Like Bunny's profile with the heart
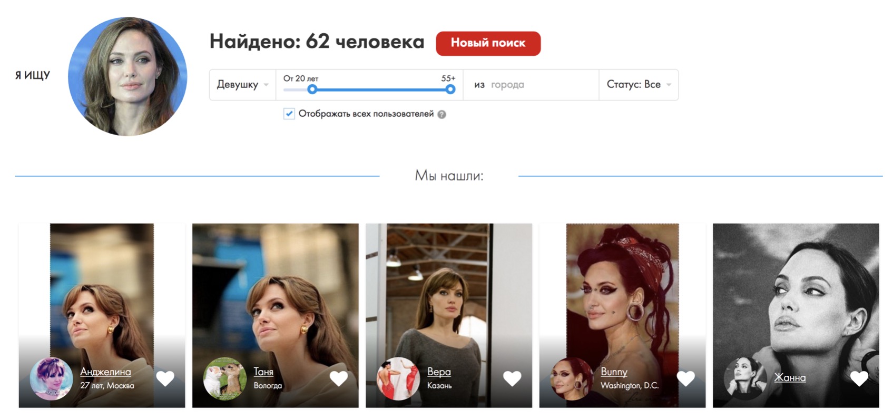893x420 pixels. [x=685, y=378]
